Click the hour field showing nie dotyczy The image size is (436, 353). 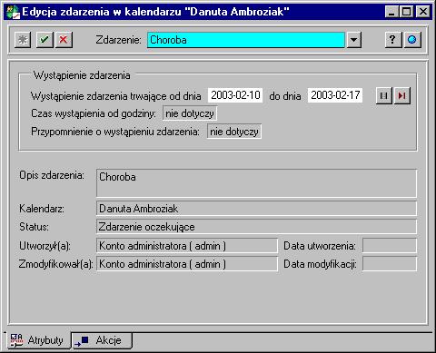pyautogui.click(x=190, y=113)
